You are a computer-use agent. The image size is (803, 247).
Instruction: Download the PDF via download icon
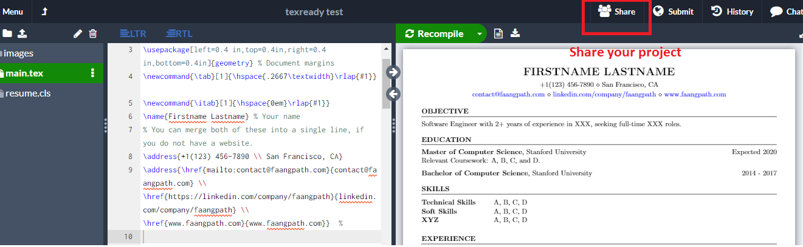click(x=515, y=33)
